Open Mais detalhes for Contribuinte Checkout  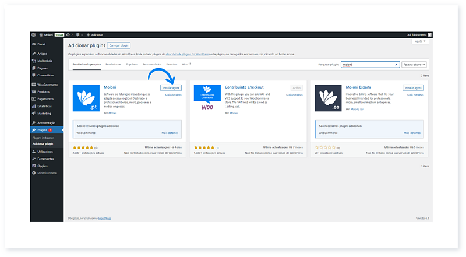click(294, 94)
